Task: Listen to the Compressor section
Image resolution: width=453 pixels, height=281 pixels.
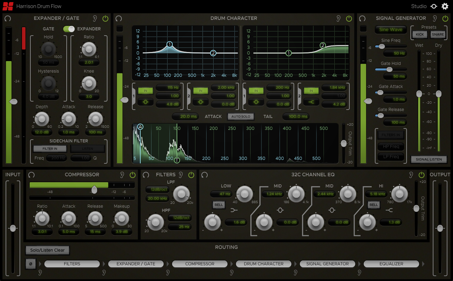Action: tap(122, 175)
